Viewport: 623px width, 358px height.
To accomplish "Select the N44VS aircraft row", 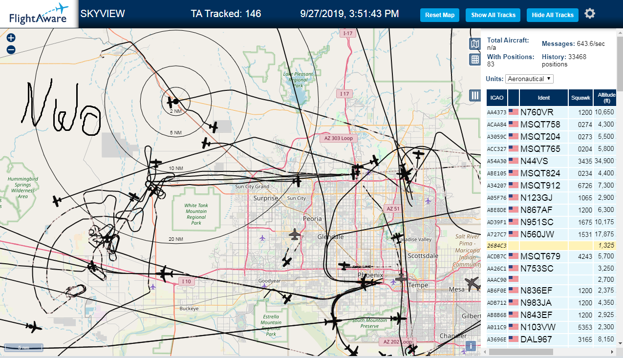I will 551,161.
